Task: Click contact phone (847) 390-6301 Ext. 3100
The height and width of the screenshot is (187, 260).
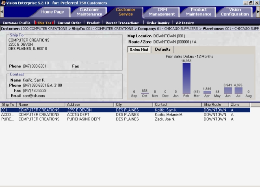Action: pos(42,85)
